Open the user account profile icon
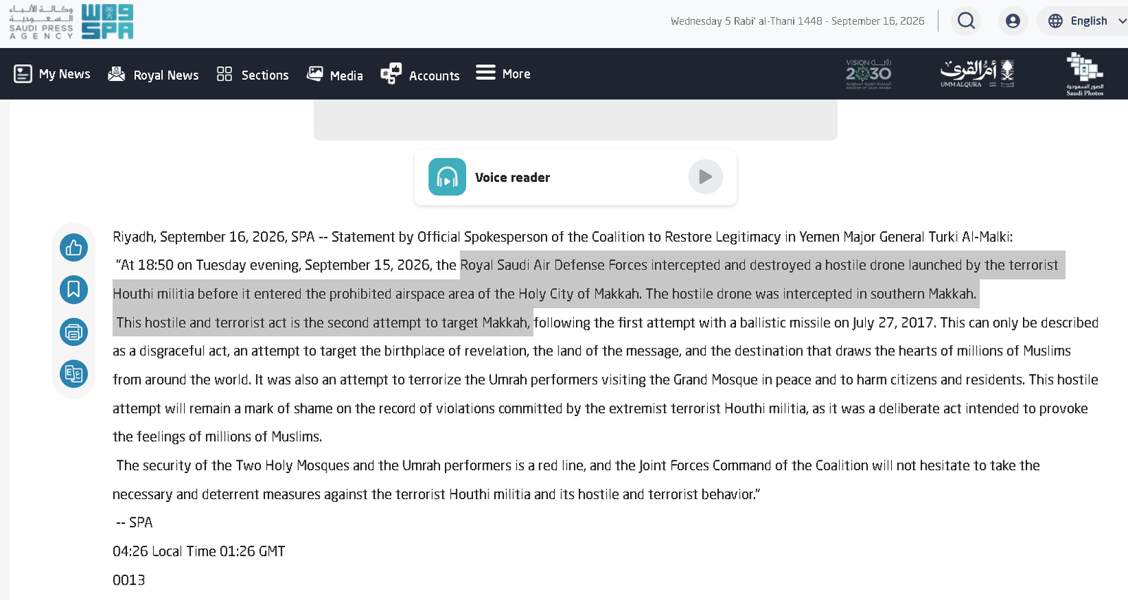This screenshot has height=600, width=1128. (1013, 21)
